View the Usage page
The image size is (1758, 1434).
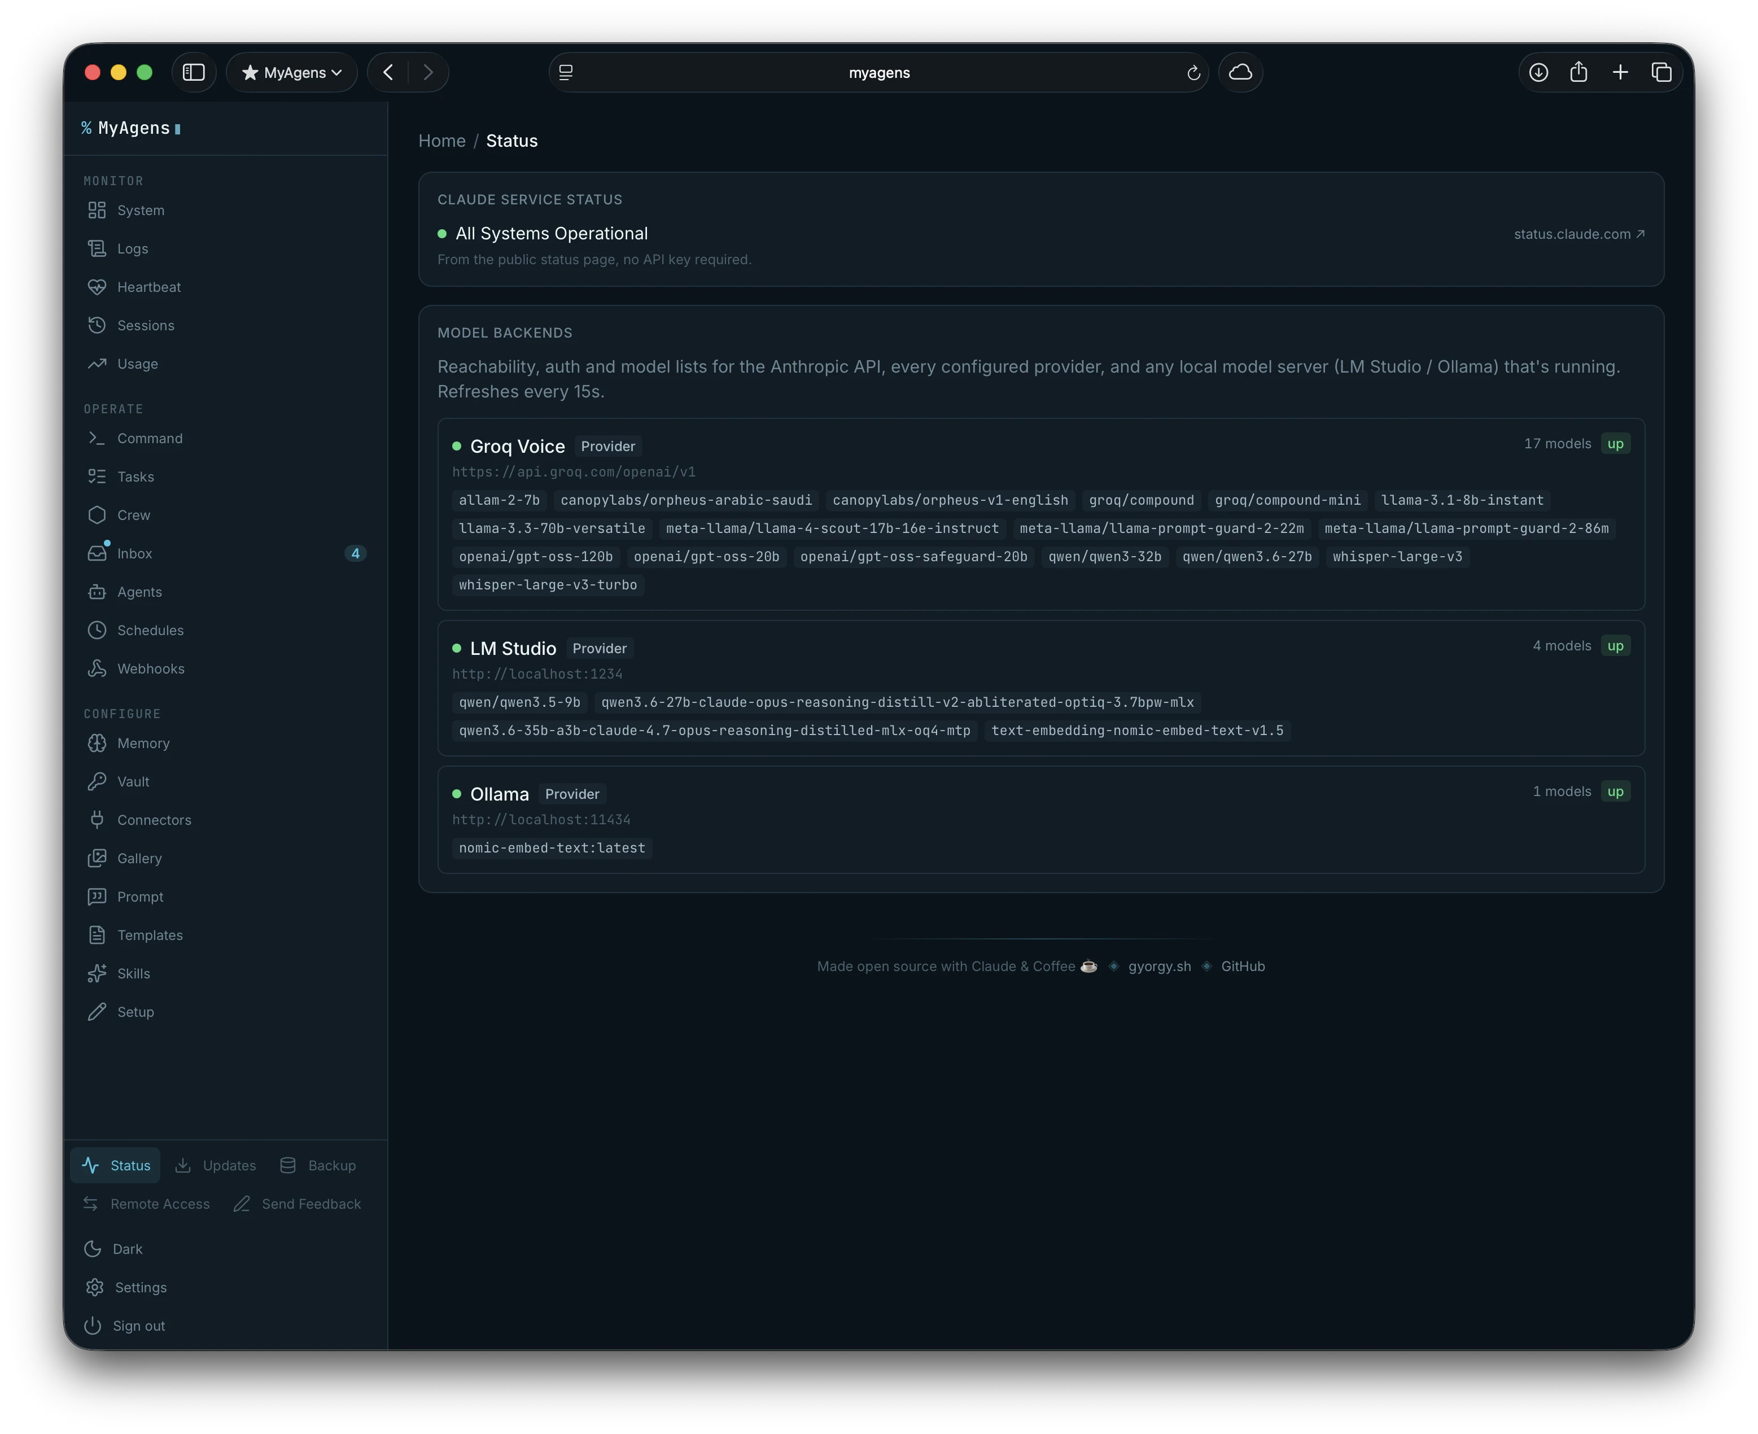123,364
